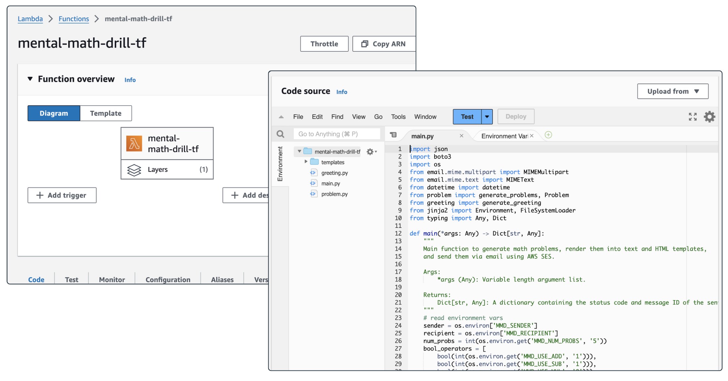Open Info link next to Code source
728x381 pixels.
pyautogui.click(x=342, y=92)
